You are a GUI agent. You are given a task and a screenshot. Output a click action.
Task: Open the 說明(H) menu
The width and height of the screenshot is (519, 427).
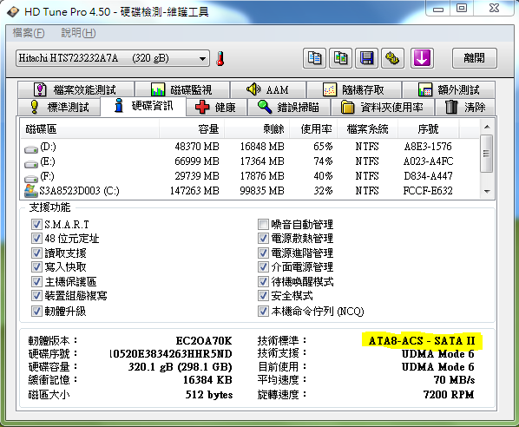point(78,33)
